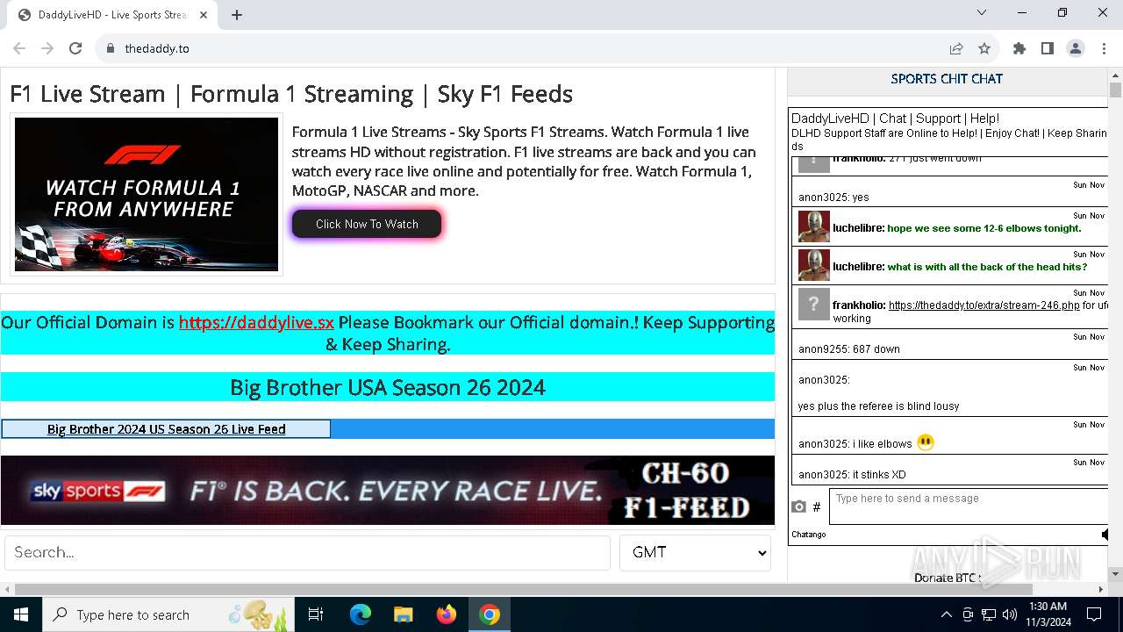This screenshot has width=1123, height=632.
Task: Open the Chrome profile avatar
Action: tap(1076, 48)
